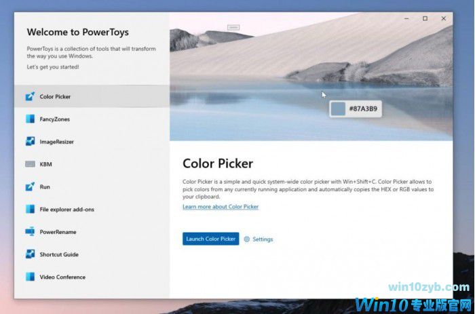Click the FancyZones sidebar icon
The width and height of the screenshot is (475, 314).
pos(30,119)
